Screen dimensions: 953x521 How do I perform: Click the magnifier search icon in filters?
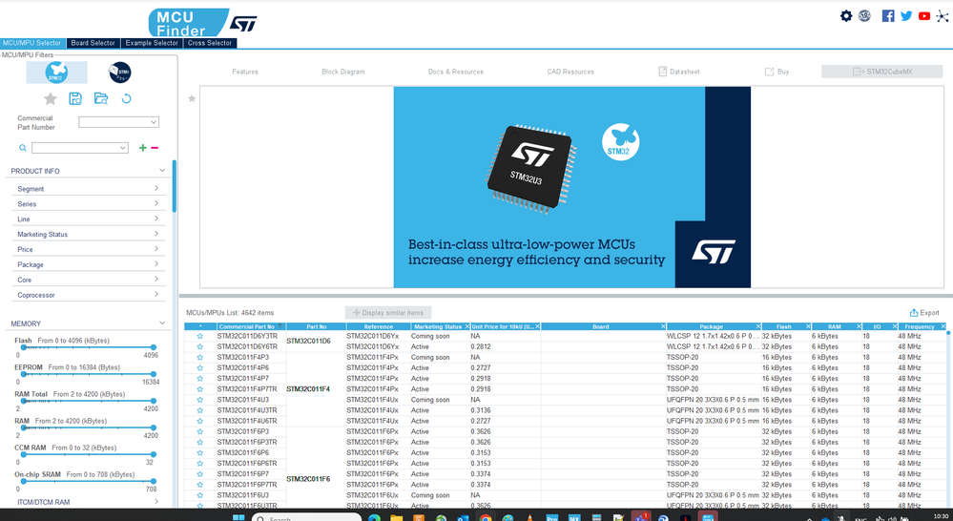pyautogui.click(x=23, y=148)
